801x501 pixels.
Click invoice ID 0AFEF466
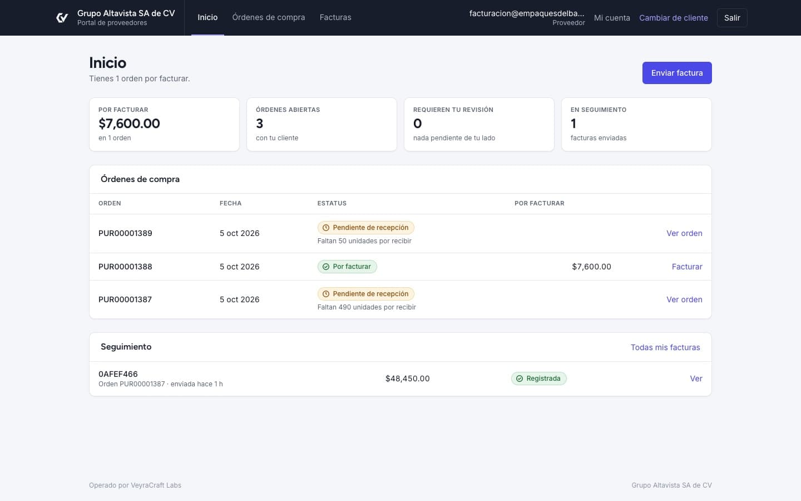pyautogui.click(x=118, y=374)
